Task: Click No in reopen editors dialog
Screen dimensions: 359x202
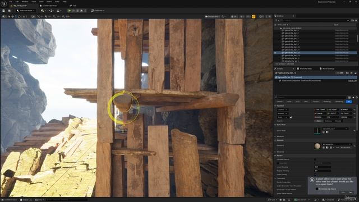Action: 351,192
